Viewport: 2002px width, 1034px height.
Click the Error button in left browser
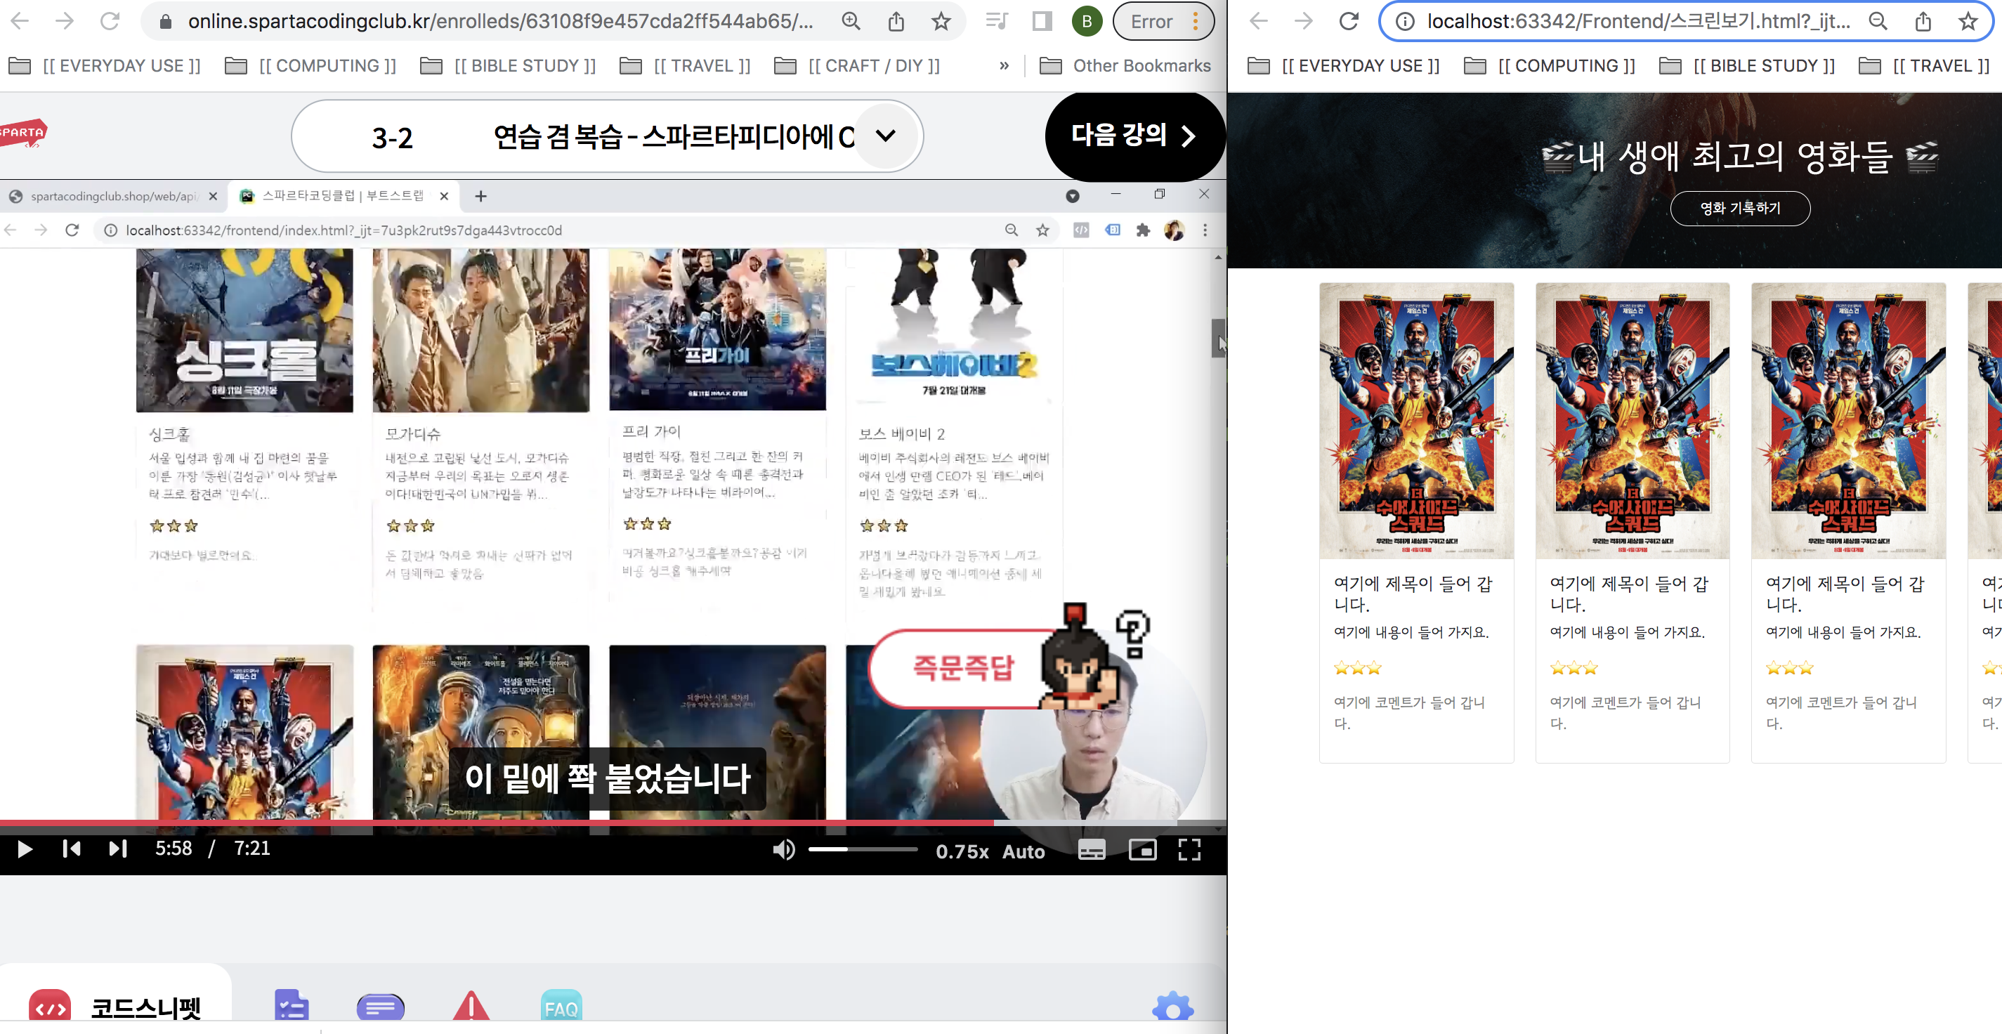[x=1153, y=21]
